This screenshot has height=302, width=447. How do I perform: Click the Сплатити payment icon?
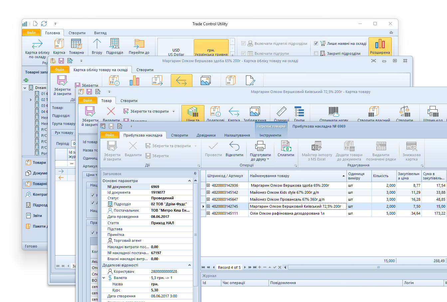click(286, 146)
